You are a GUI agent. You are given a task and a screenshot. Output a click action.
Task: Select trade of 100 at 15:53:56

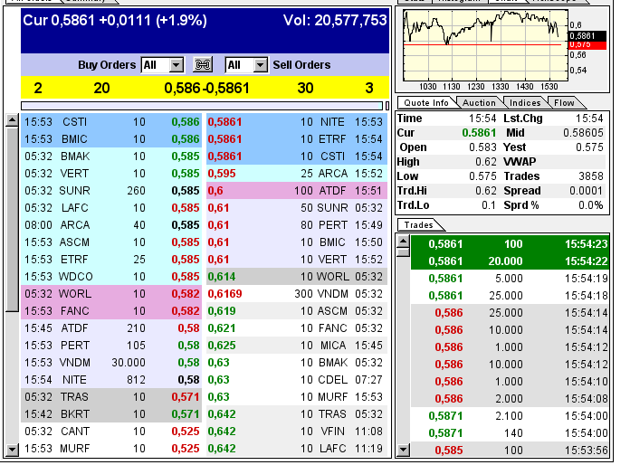click(x=510, y=450)
